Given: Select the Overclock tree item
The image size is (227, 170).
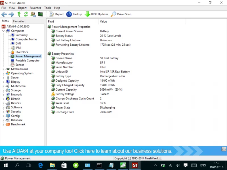Looking at the screenshot, I should point(22,52).
